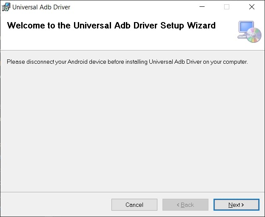Viewport: 265px width, 217px height.
Task: Click the 'Please disconnect your Android device' message
Action: click(x=127, y=62)
